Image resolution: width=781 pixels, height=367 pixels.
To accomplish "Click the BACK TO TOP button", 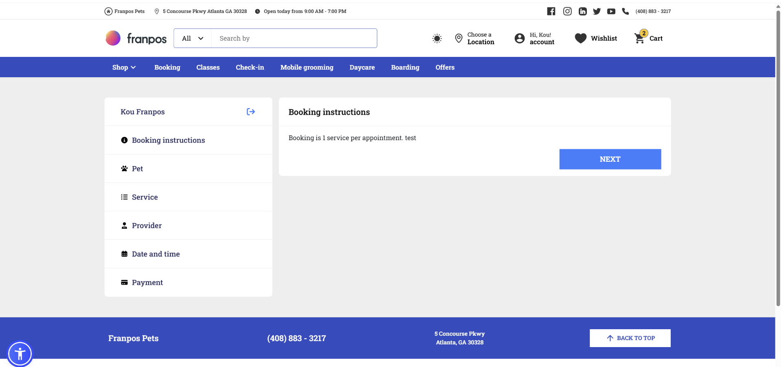I will [630, 338].
